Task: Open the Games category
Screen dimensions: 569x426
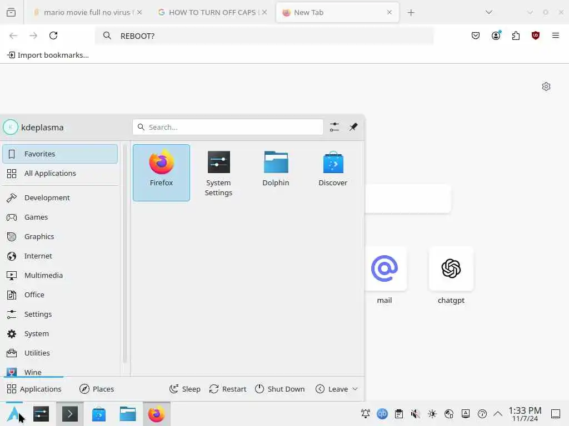Action: (60, 217)
